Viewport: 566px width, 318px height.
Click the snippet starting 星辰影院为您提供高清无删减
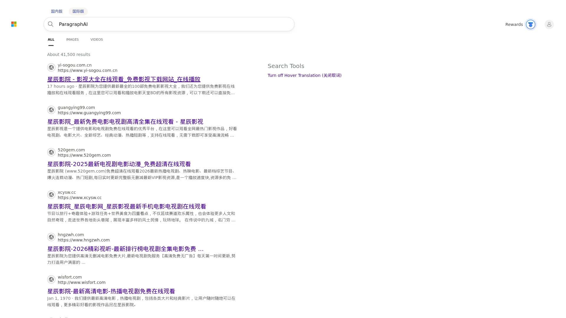point(141,259)
